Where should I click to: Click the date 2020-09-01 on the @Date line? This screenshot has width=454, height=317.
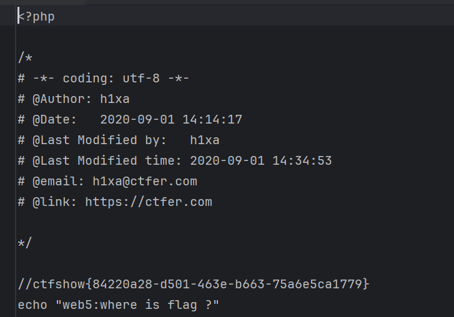click(x=137, y=120)
